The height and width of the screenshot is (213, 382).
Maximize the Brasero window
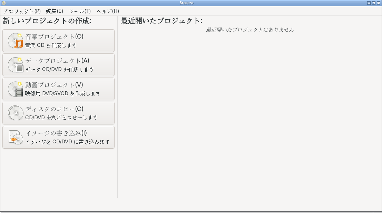point(374,3)
